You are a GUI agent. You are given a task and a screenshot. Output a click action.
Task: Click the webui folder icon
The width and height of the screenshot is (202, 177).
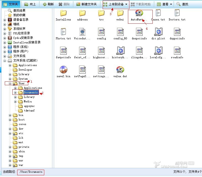(x=120, y=13)
